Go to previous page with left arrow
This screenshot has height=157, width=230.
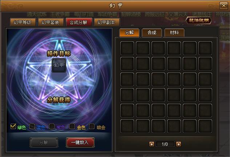[x=152, y=144]
